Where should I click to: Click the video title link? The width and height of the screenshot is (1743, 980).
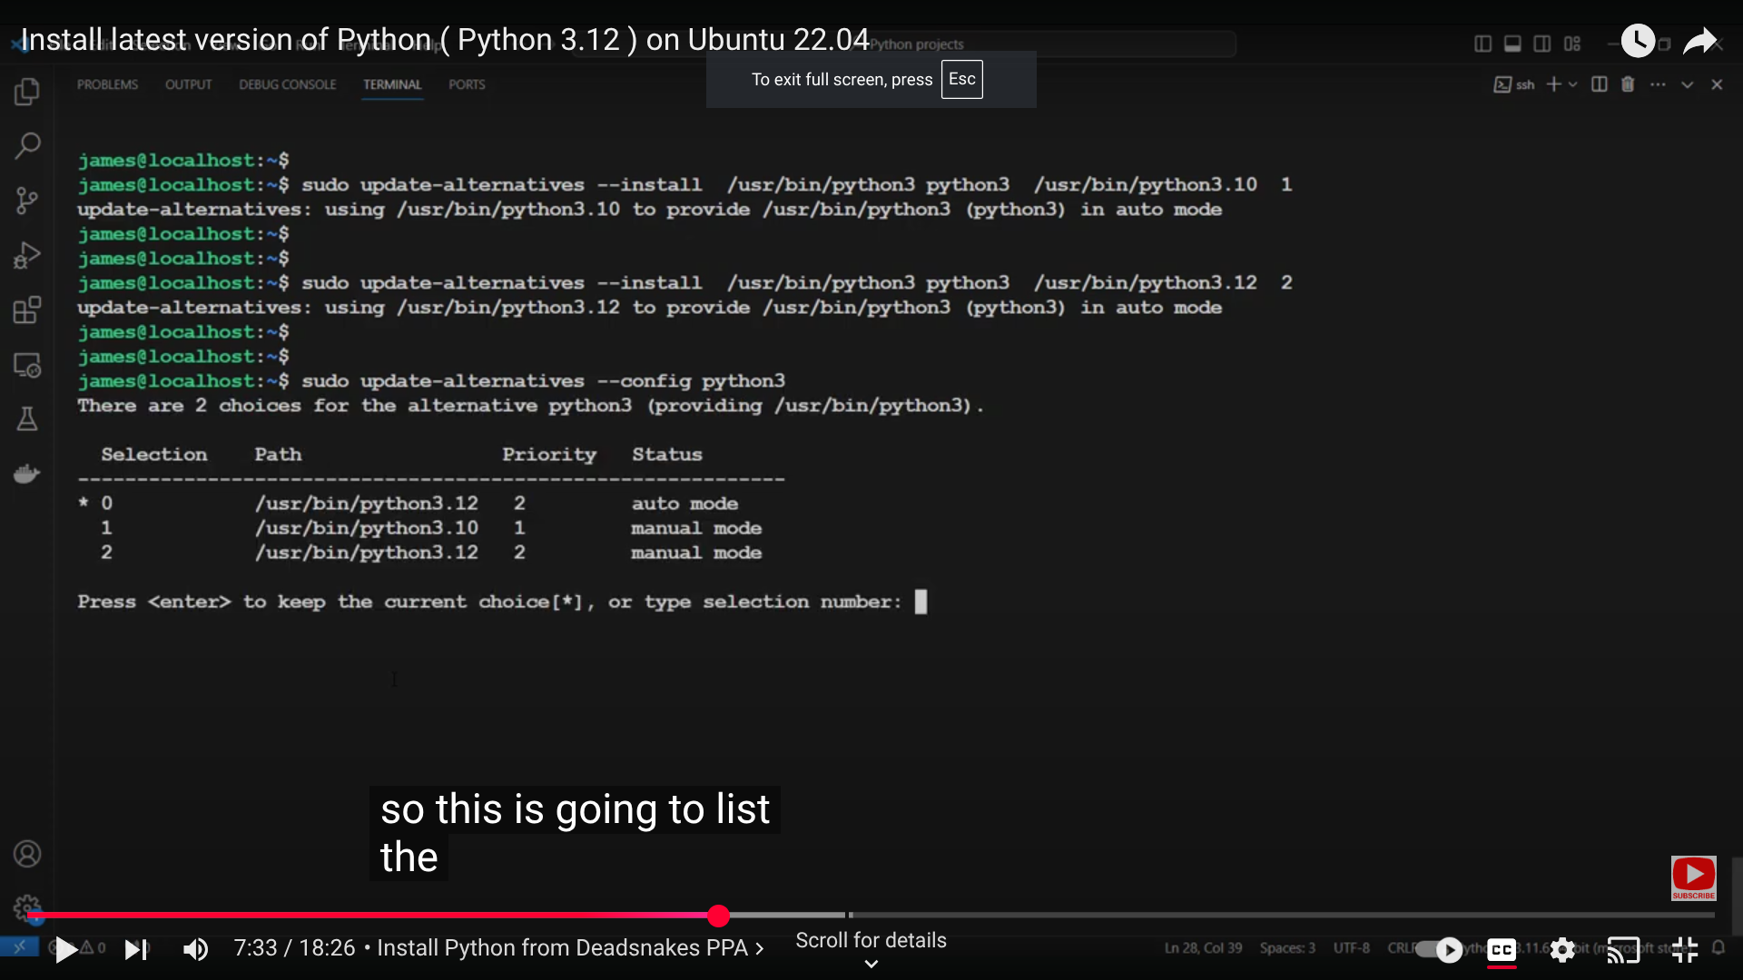coord(445,40)
